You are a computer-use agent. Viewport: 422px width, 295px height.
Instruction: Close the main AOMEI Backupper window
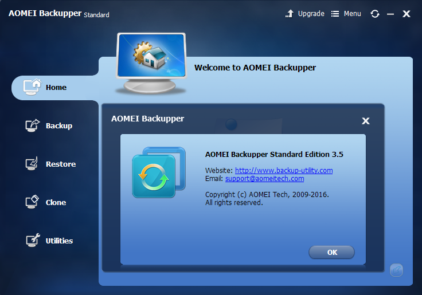click(407, 14)
